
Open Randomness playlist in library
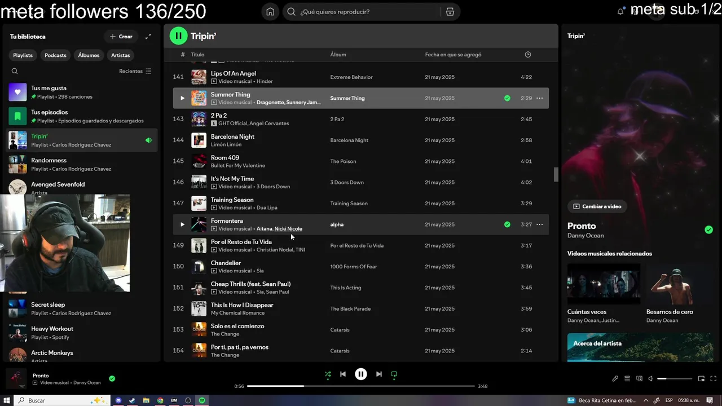(x=82, y=164)
